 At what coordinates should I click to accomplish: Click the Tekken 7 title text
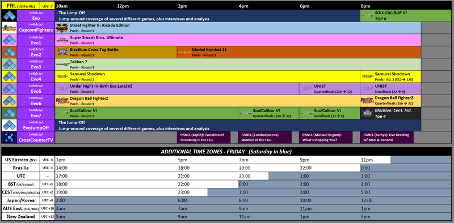[78, 62]
